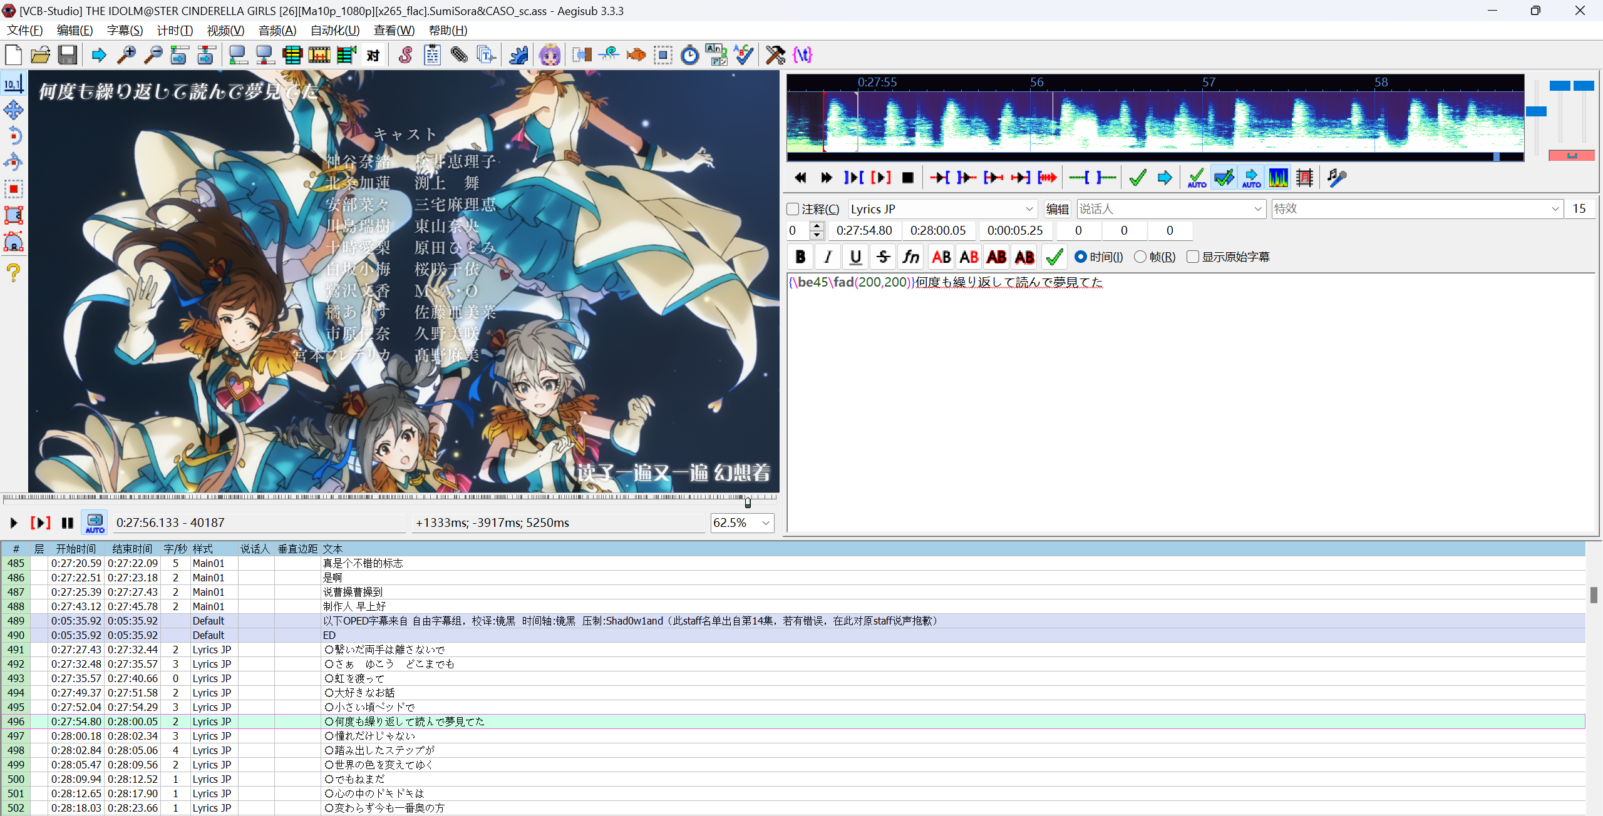
Task: Open the 文件 menu
Action: tap(25, 31)
